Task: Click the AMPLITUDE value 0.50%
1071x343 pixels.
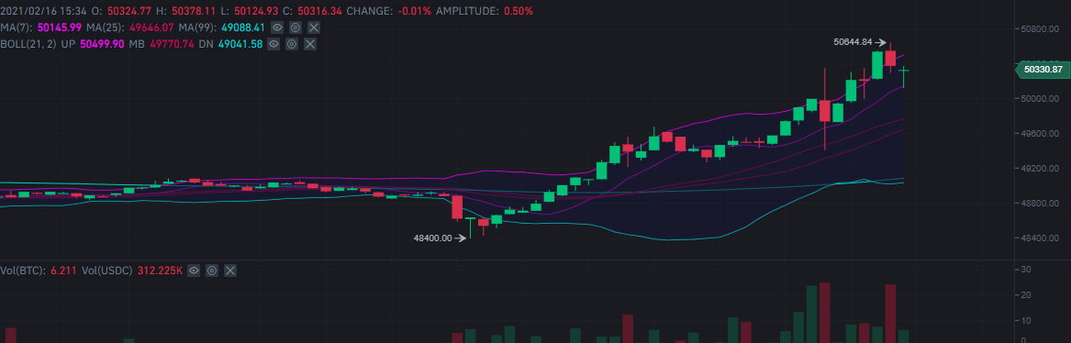Action: 519,12
